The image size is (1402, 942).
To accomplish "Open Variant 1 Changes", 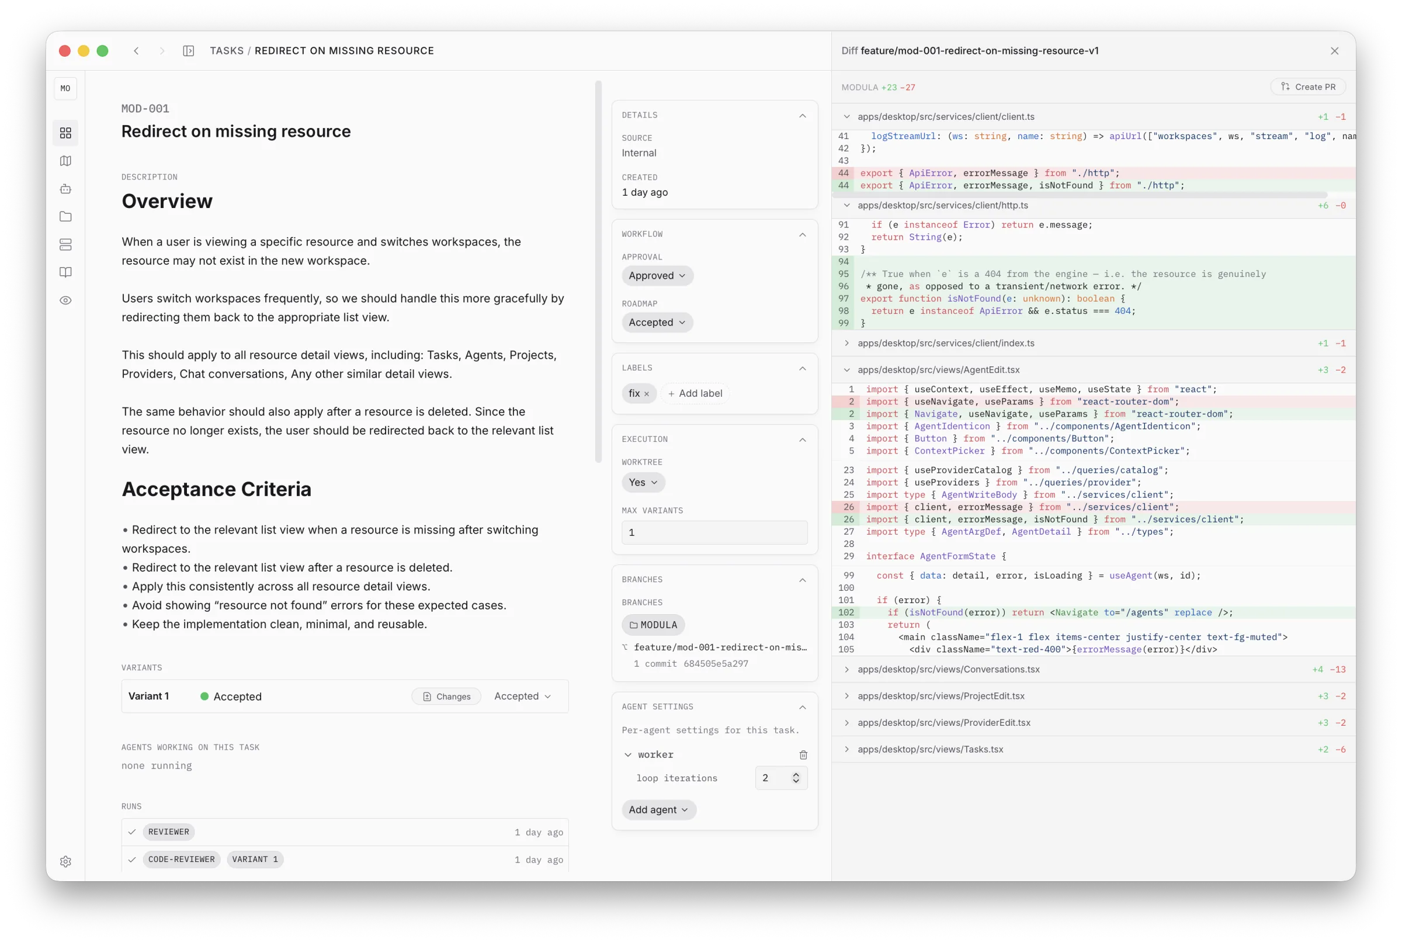I will (x=446, y=697).
